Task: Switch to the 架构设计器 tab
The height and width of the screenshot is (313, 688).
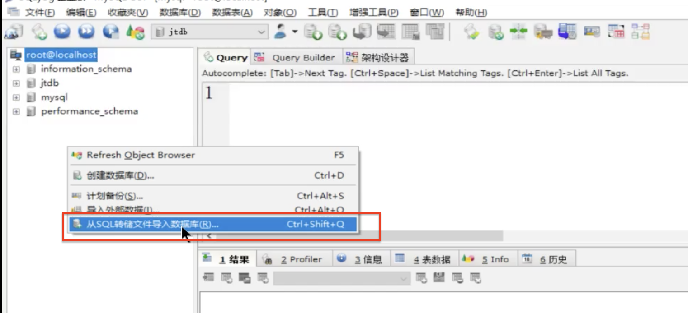Action: 379,57
